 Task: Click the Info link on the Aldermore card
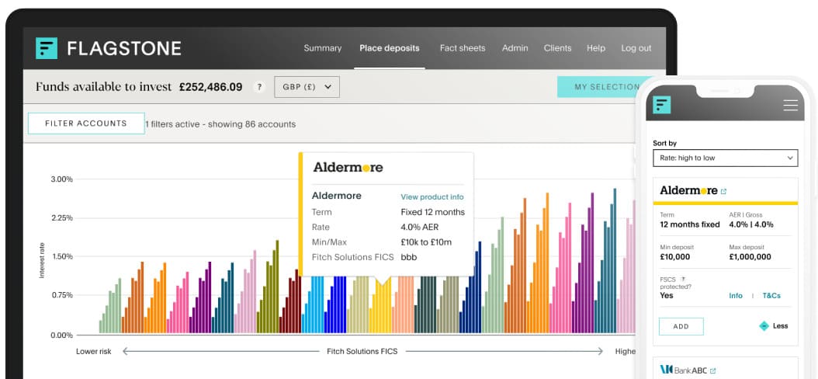(x=736, y=295)
